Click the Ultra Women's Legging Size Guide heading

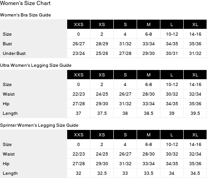coord(36,65)
